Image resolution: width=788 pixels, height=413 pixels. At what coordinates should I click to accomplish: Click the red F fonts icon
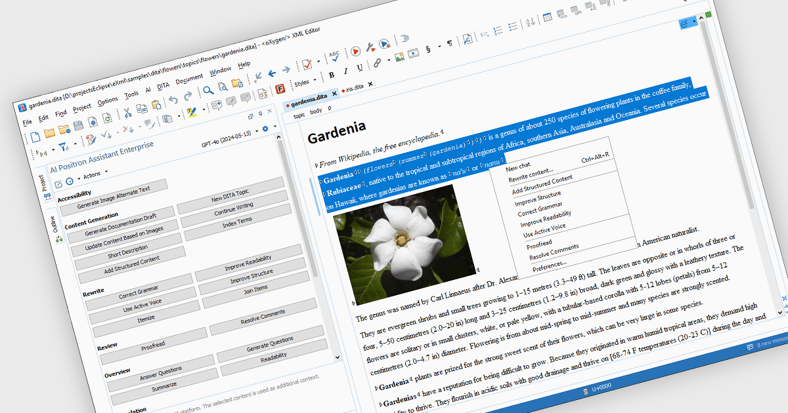[280, 89]
